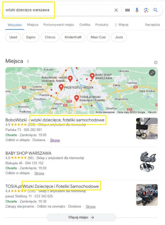Open the BoboWózki listing title
Image resolution: width=165 pixels, height=225 pixels.
tap(55, 120)
